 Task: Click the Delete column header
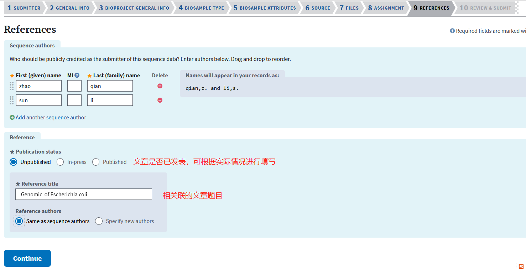pyautogui.click(x=160, y=75)
